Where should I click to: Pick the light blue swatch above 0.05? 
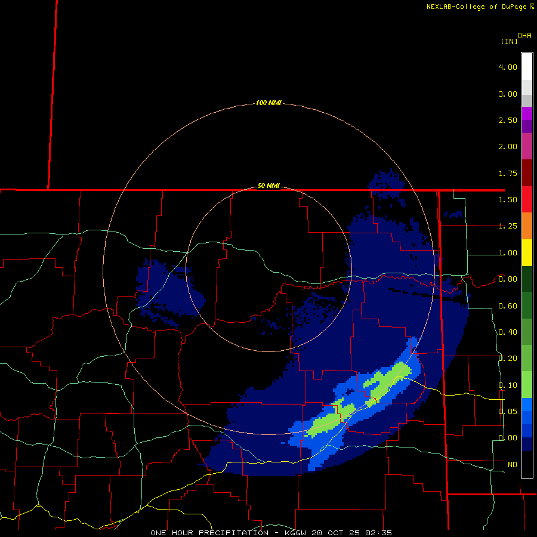[527, 405]
